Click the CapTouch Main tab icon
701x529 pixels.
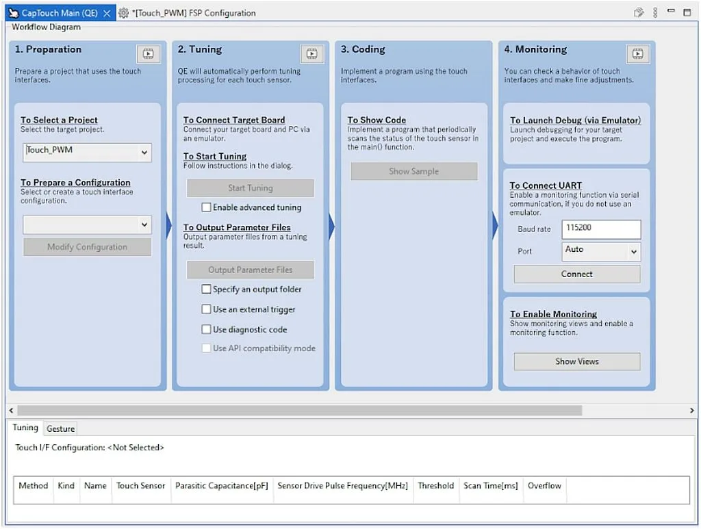pyautogui.click(x=13, y=13)
